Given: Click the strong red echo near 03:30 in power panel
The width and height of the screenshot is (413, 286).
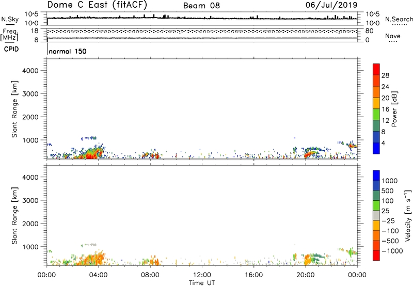Looking at the screenshot, I should [91, 156].
